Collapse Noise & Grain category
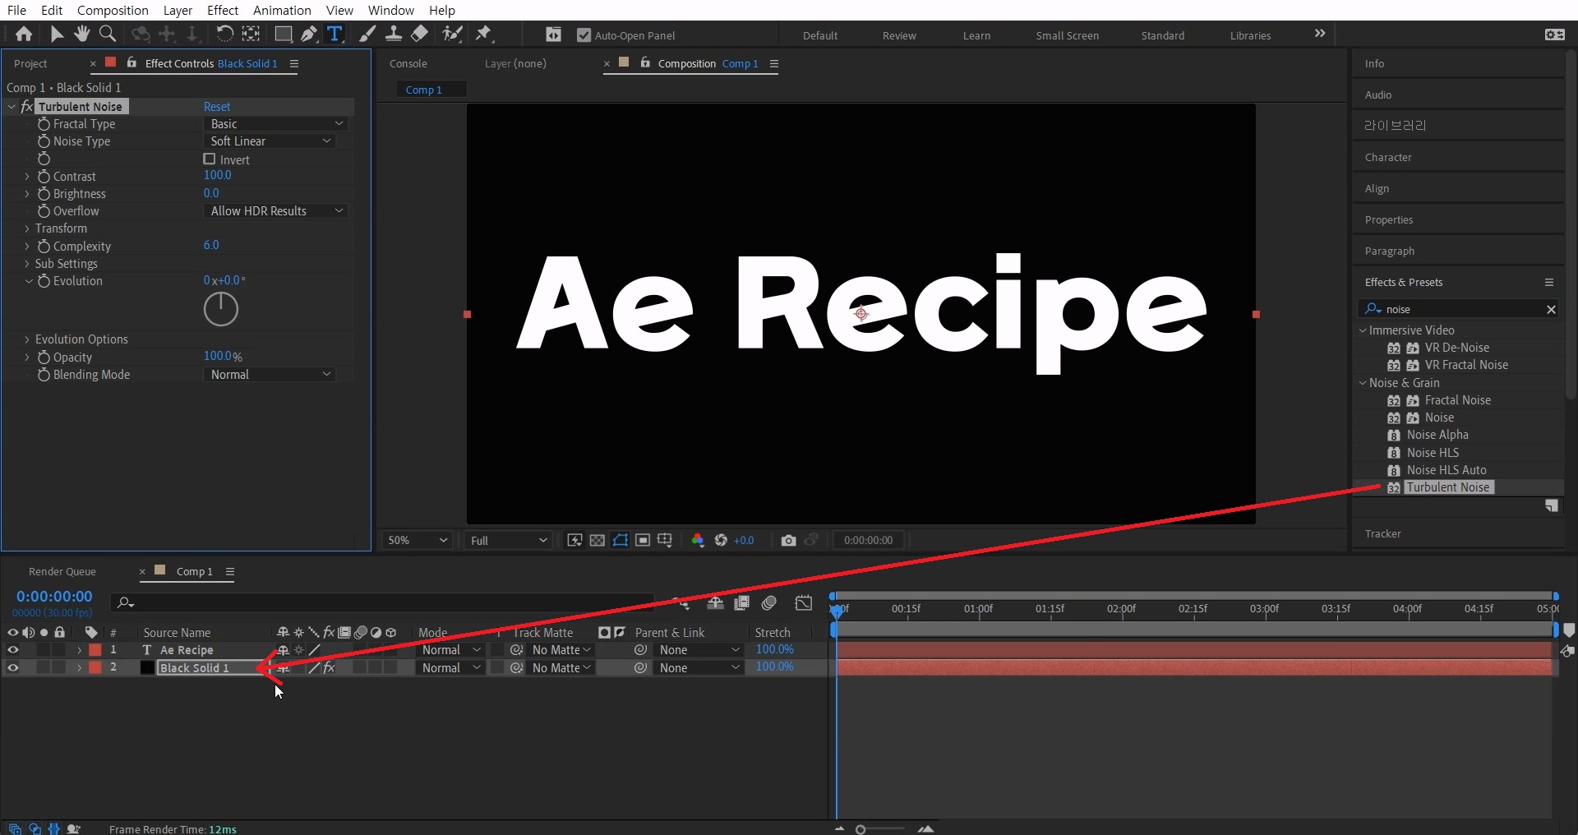This screenshot has width=1578, height=835. coord(1363,383)
